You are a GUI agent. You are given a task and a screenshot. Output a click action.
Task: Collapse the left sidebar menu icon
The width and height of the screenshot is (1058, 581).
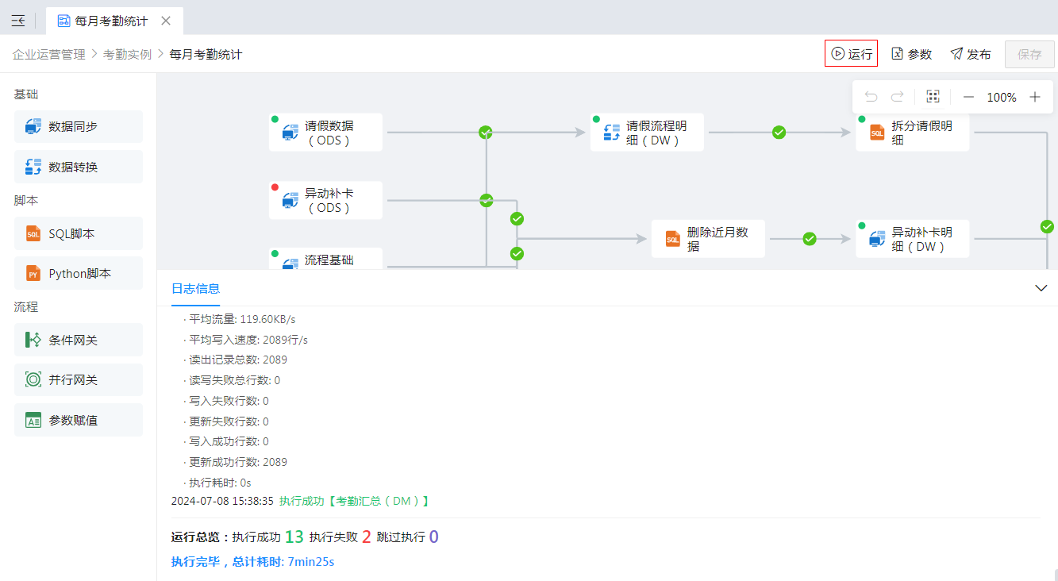(17, 21)
